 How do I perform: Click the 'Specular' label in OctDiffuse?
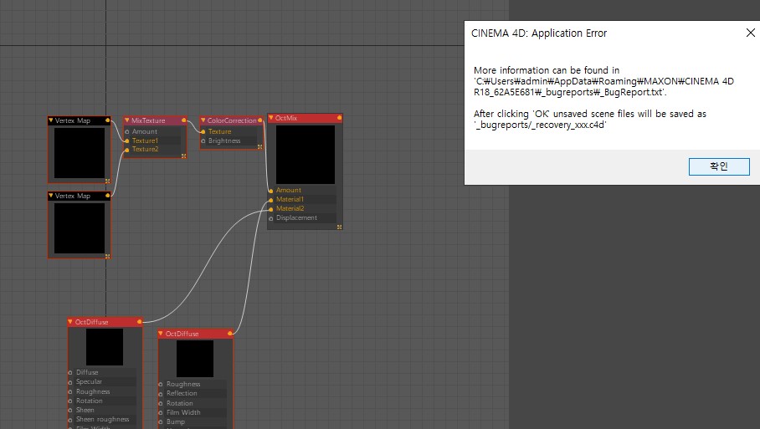(x=89, y=381)
